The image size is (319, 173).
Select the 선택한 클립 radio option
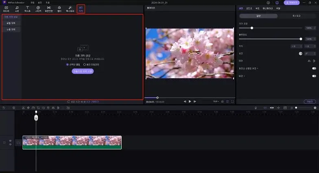click(68, 64)
